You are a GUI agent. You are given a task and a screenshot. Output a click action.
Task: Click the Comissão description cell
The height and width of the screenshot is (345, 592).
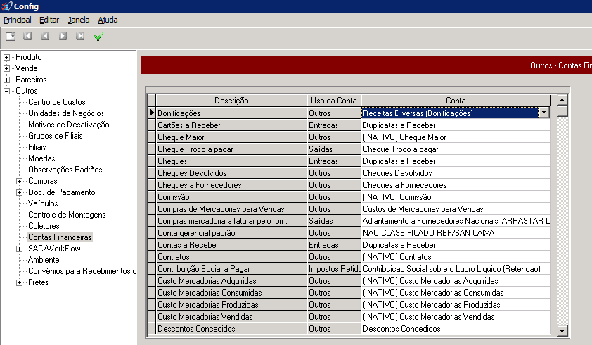point(231,197)
